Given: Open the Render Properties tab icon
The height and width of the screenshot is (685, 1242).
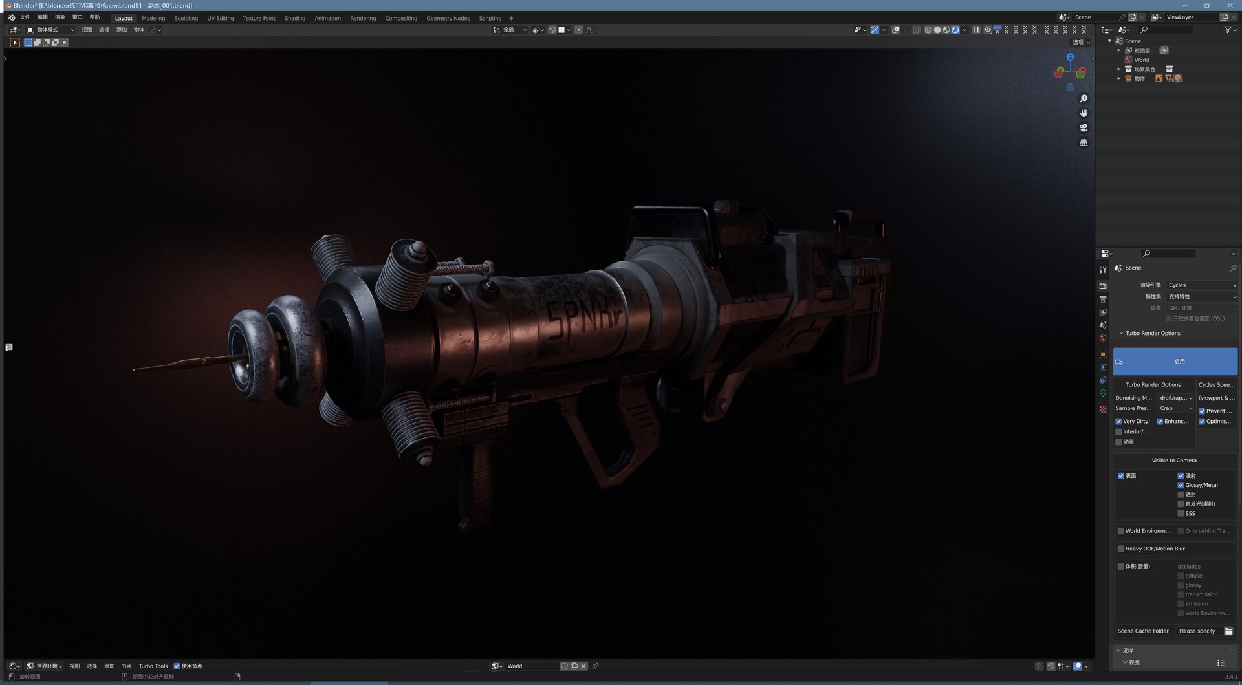Looking at the screenshot, I should pyautogui.click(x=1103, y=286).
